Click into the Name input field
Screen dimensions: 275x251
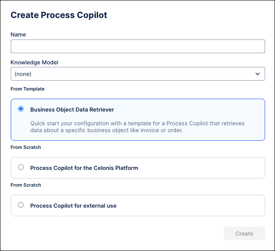coord(137,46)
